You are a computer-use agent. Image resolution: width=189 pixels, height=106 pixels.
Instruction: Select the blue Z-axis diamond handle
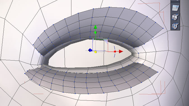point(90,50)
